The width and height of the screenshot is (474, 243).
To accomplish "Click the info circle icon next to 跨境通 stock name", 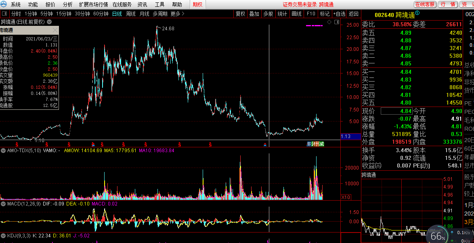I will pos(417,13).
